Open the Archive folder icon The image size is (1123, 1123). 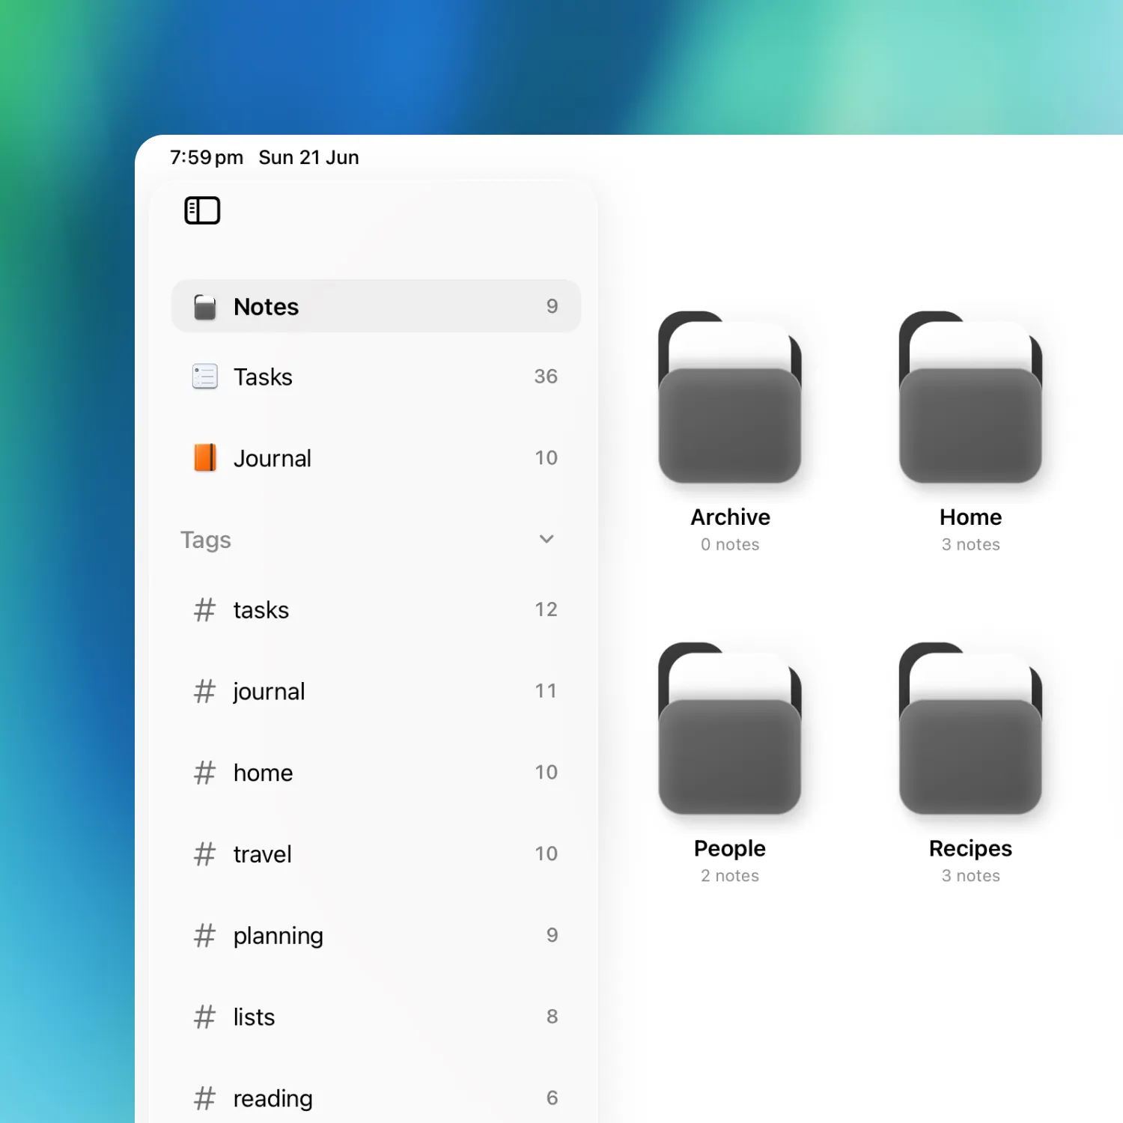coord(730,398)
